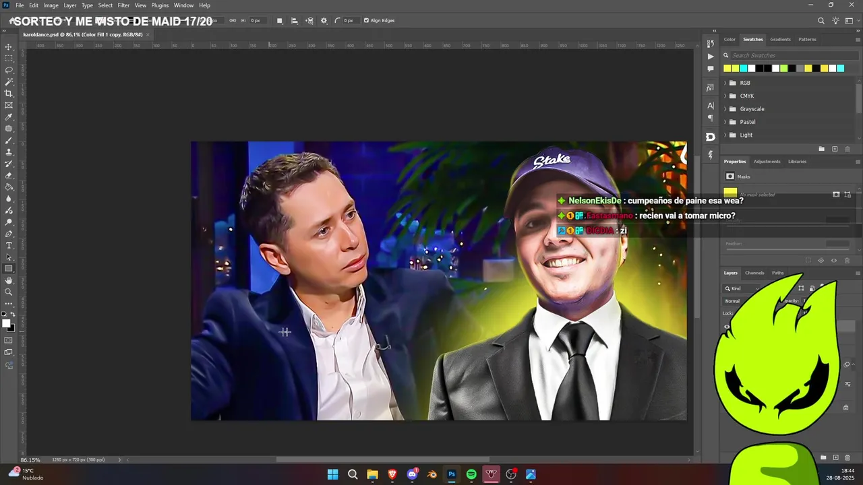Open the Plugins menu
Viewport: 863px width, 485px height.
(160, 5)
